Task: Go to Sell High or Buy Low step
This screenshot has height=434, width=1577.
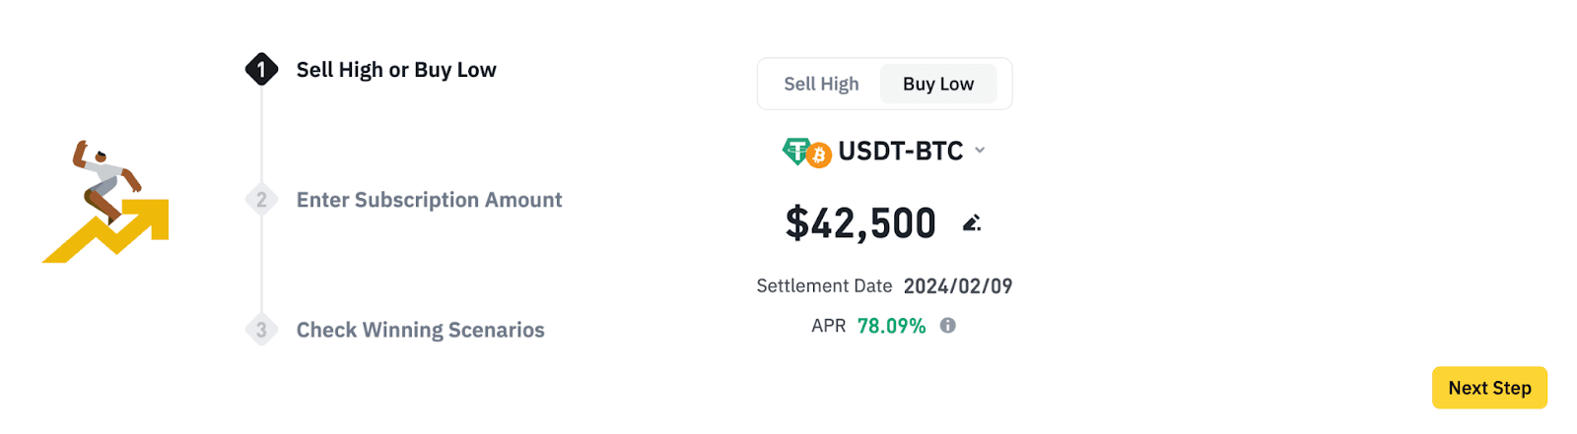Action: [396, 70]
